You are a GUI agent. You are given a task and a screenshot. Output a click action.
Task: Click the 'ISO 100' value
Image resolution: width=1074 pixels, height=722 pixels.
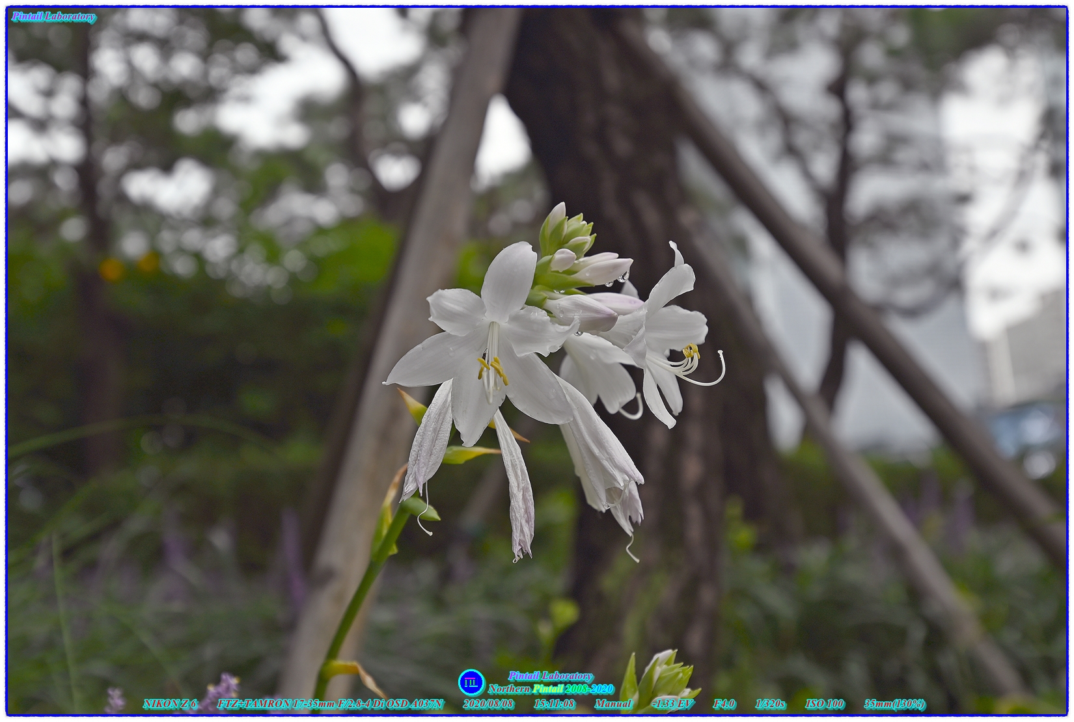[825, 704]
